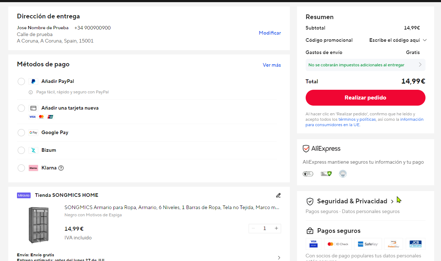Screen dimensions: 441x261
Task: Click the American Express SafeKey badge
Action: pyautogui.click(x=368, y=244)
